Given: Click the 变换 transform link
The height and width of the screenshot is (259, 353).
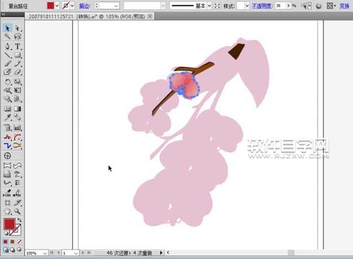Looking at the screenshot, I should point(344,5).
